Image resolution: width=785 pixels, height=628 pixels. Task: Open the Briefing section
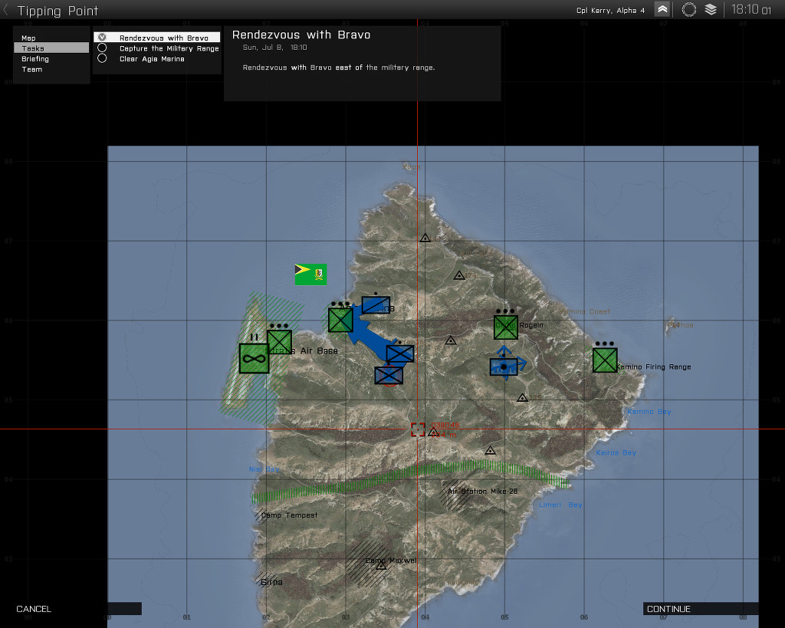click(x=35, y=58)
